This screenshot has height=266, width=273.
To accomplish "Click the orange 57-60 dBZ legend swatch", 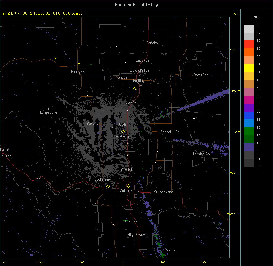I will [249, 52].
